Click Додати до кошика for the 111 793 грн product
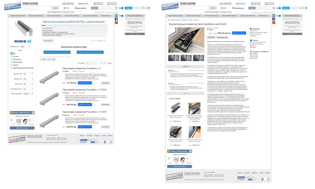This screenshot has height=189, width=315. 85,83
